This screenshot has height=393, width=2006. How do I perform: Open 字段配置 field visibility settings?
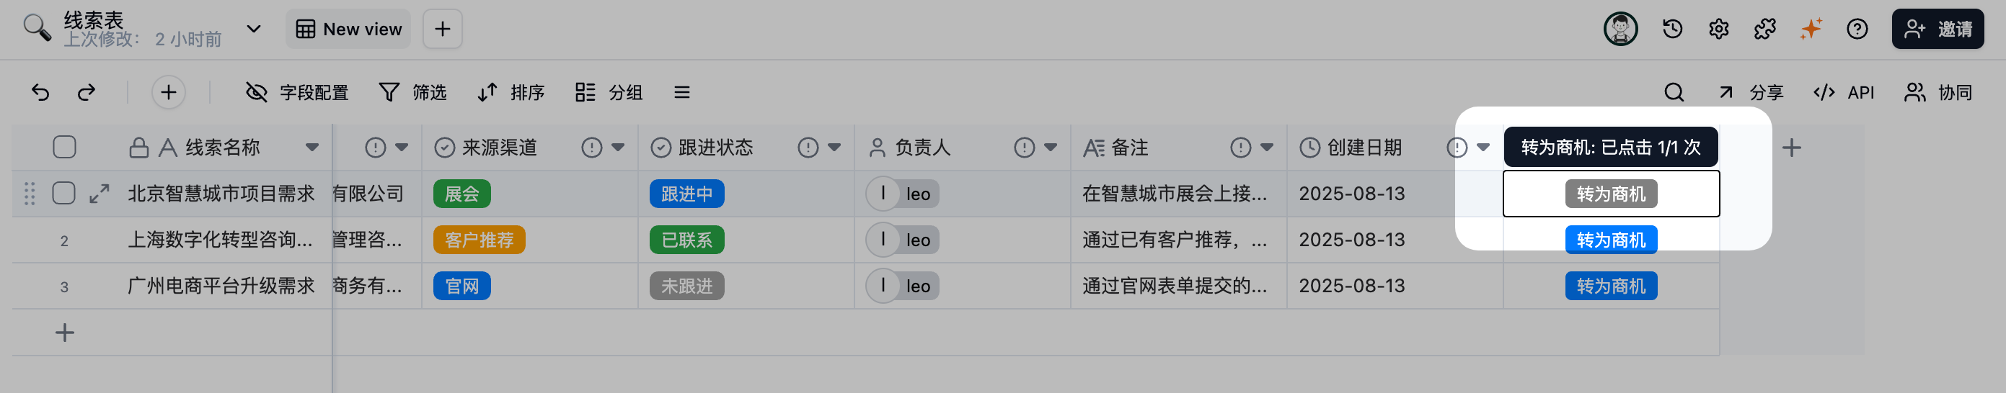click(x=296, y=92)
